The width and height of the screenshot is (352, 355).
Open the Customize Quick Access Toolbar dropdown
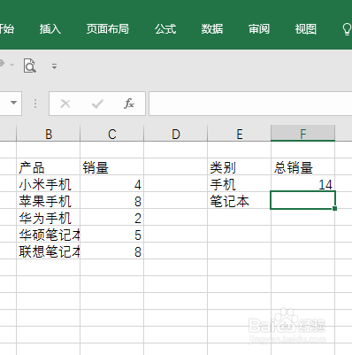(54, 66)
